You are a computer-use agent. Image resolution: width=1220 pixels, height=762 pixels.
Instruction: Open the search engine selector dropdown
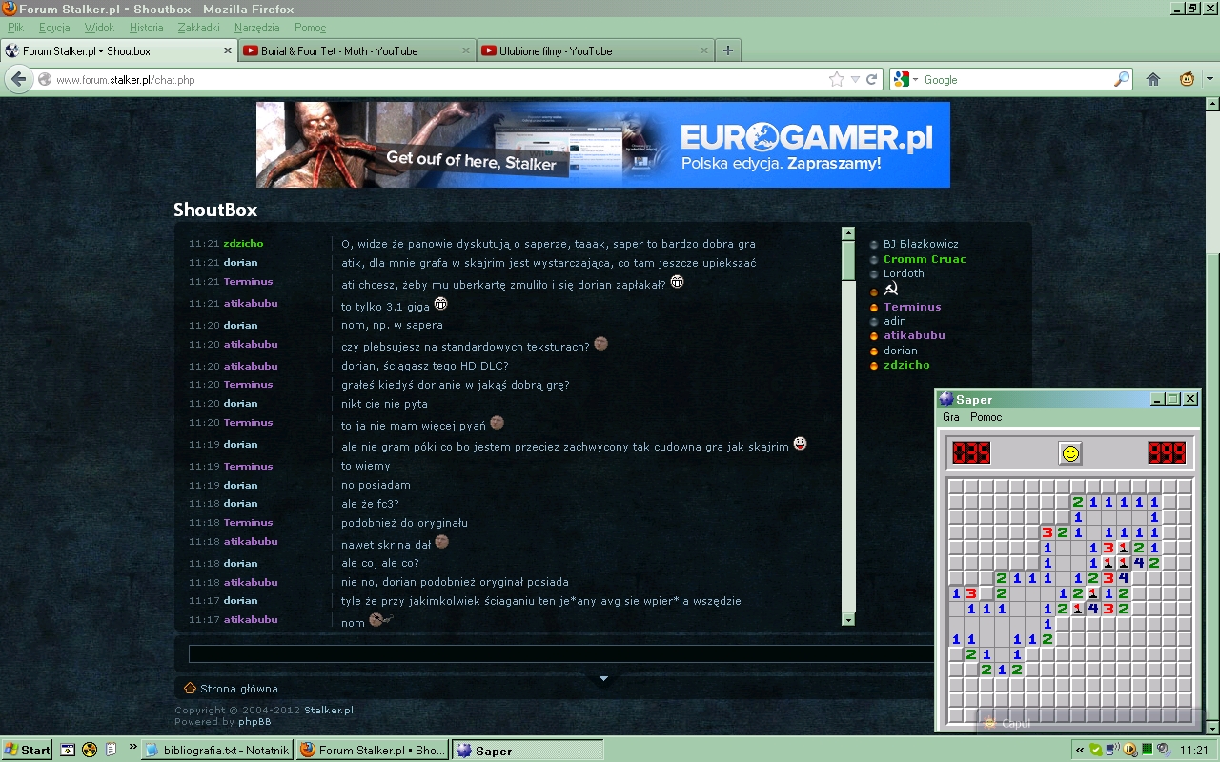click(916, 80)
